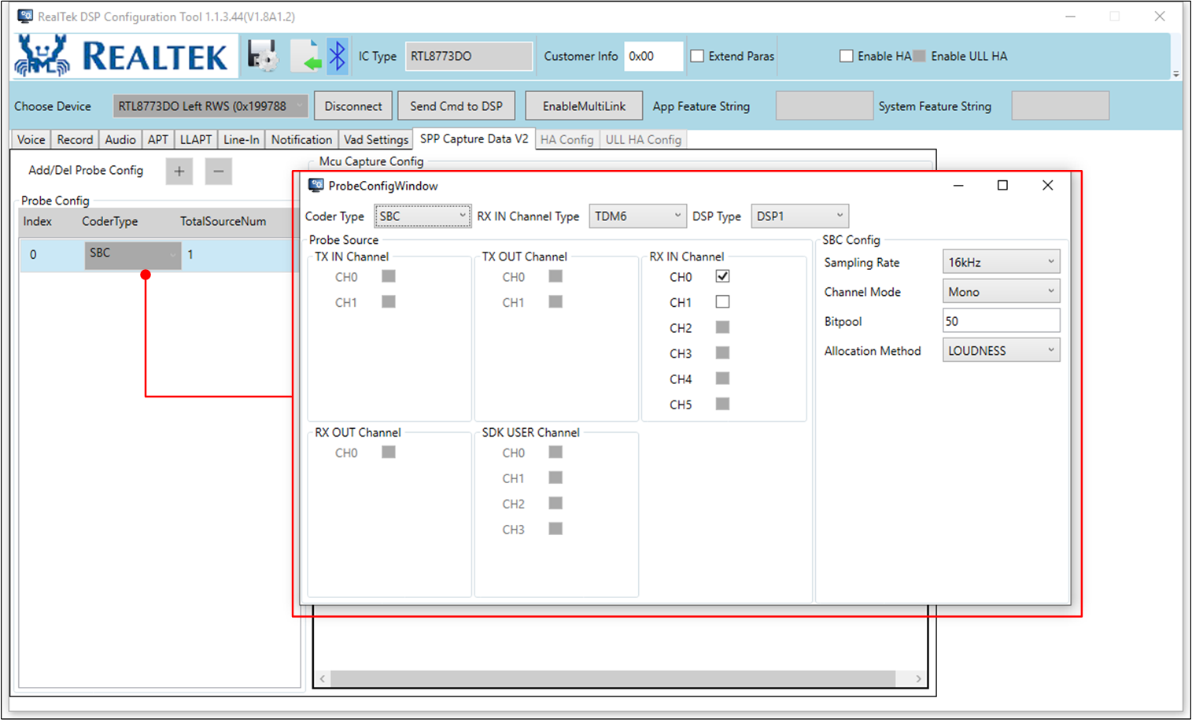
Task: Switch to the Audio tab
Action: [120, 139]
